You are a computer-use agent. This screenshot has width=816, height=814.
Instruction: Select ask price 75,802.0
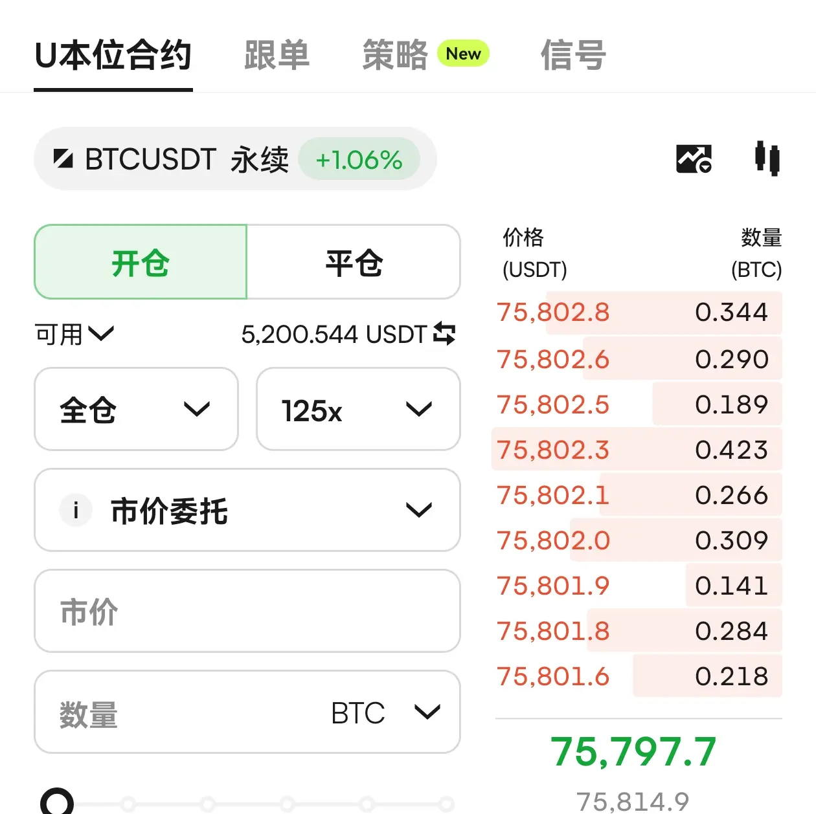pyautogui.click(x=553, y=540)
